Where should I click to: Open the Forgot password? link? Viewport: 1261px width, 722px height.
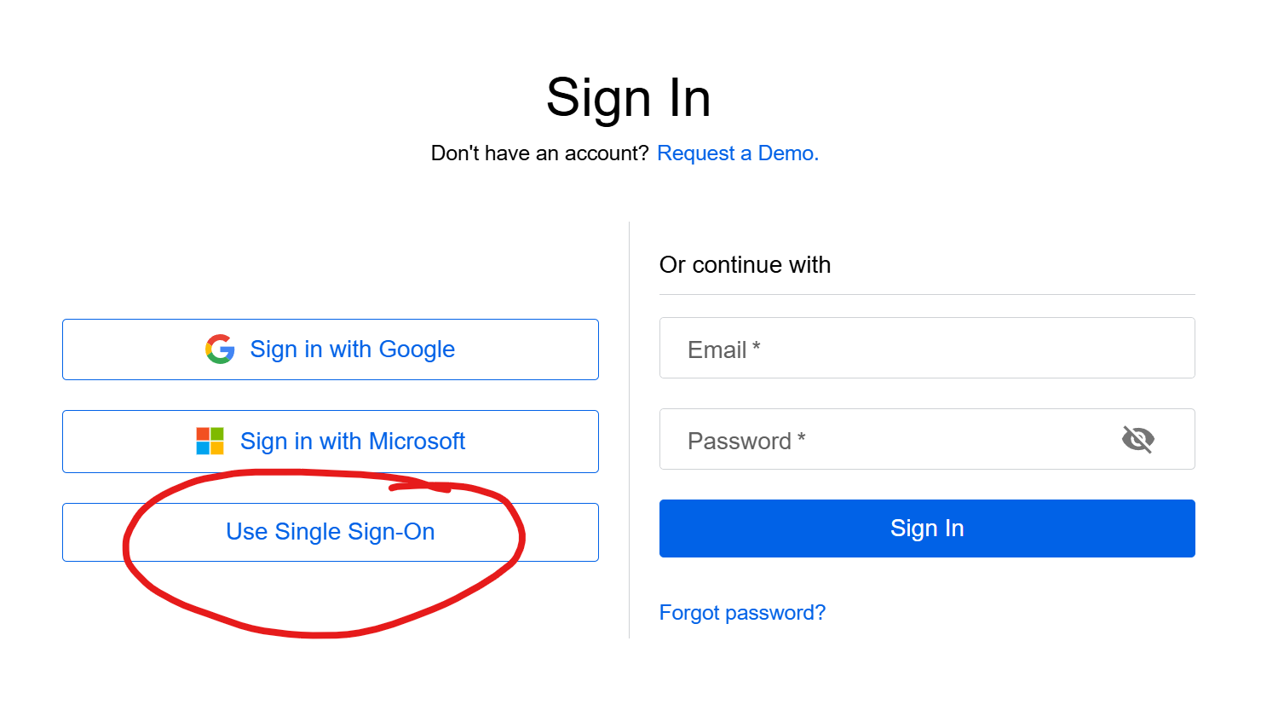click(742, 613)
